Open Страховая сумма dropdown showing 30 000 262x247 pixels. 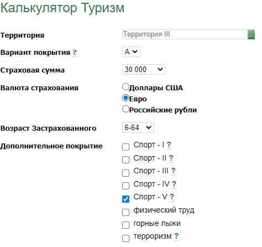coord(144,70)
